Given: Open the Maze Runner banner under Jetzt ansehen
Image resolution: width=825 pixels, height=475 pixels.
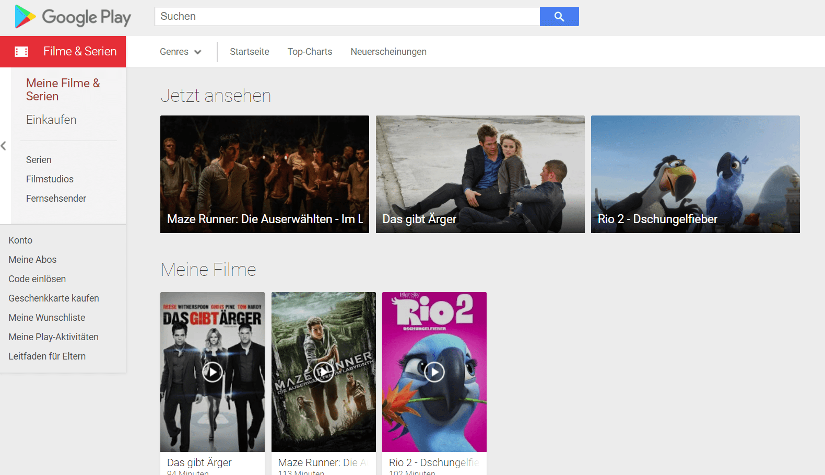Looking at the screenshot, I should tap(264, 174).
